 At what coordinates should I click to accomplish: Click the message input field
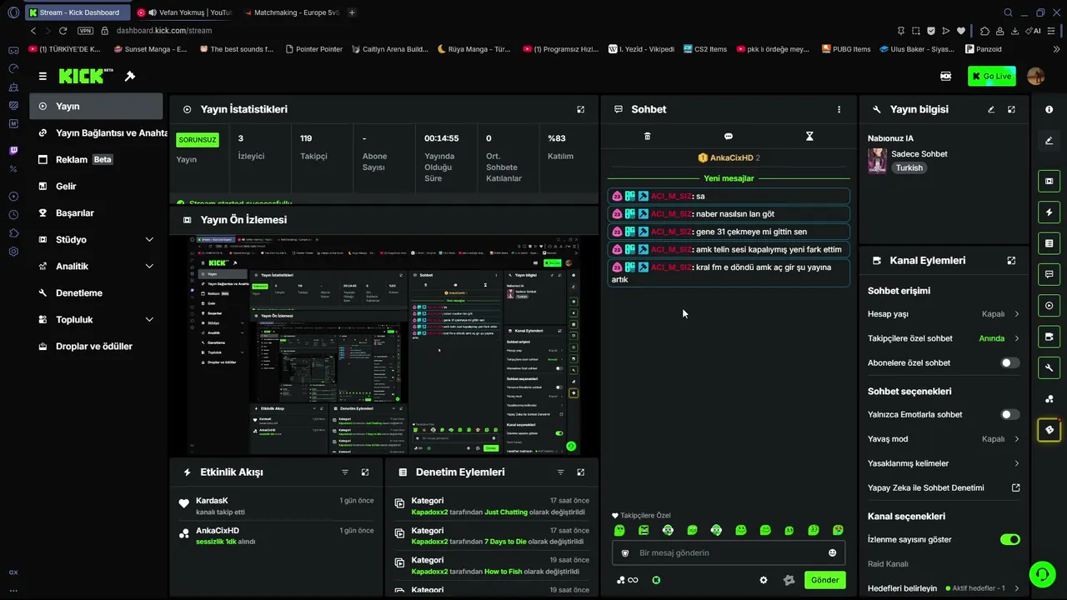(729, 552)
